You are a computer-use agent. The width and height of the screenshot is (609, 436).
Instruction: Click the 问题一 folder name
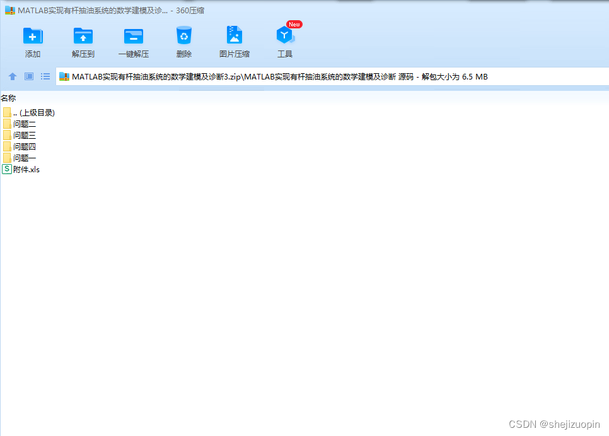tap(25, 158)
